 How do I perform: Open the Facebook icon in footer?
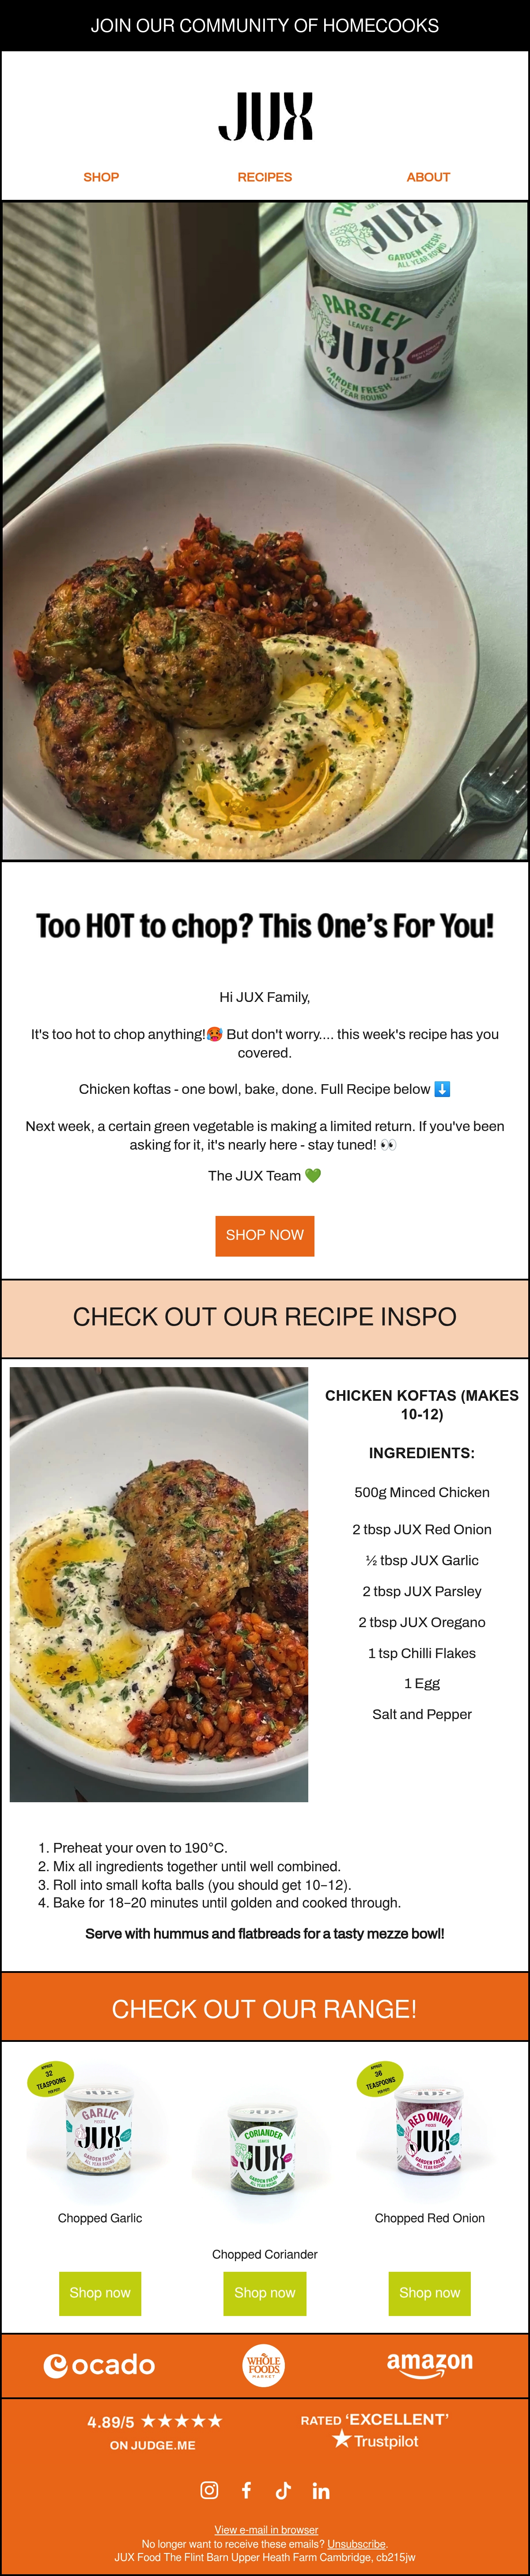pos(246,2489)
